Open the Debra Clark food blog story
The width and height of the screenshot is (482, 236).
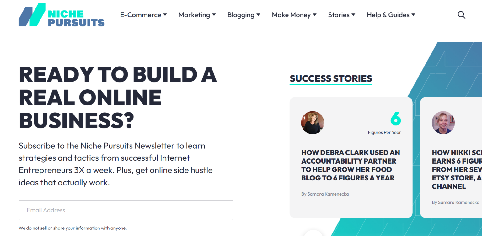point(351,165)
